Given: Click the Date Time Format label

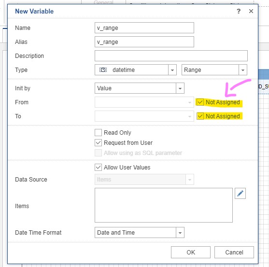Looking at the screenshot, I should coord(38,233).
